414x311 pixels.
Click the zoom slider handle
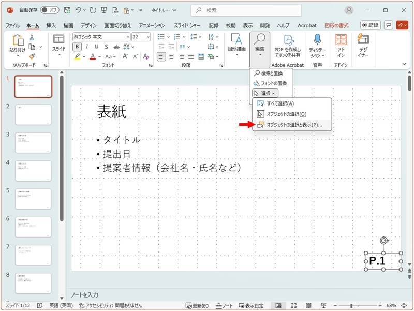click(351, 306)
